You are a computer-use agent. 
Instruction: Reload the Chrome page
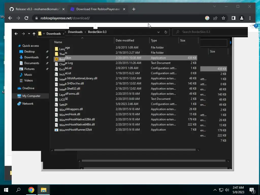pyautogui.click(x=26, y=18)
